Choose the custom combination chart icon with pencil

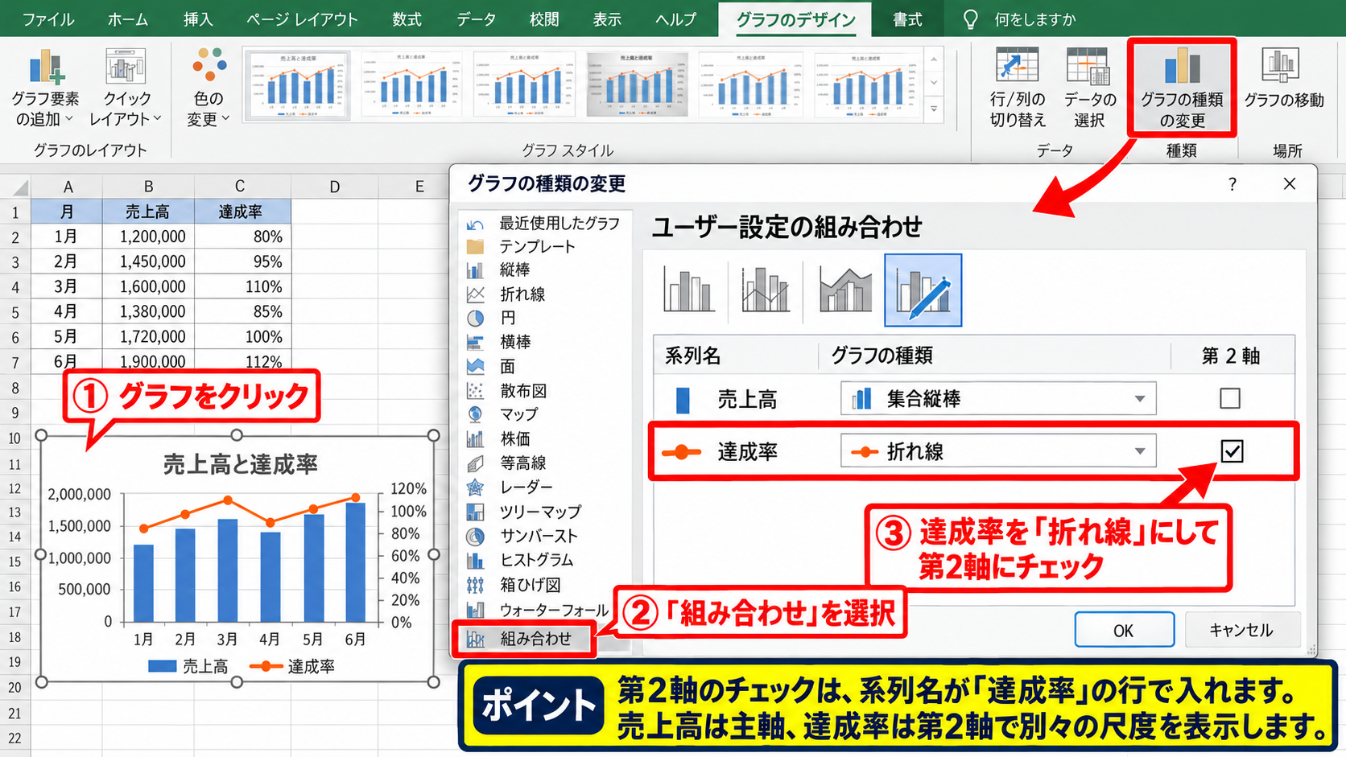click(x=923, y=290)
